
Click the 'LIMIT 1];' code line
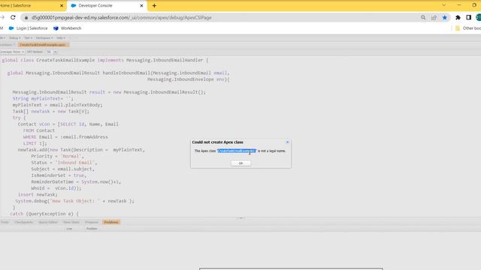pos(35,143)
